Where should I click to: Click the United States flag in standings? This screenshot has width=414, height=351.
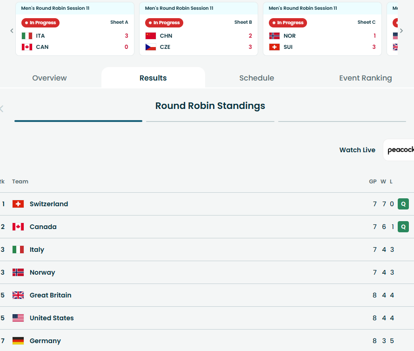tap(18, 318)
